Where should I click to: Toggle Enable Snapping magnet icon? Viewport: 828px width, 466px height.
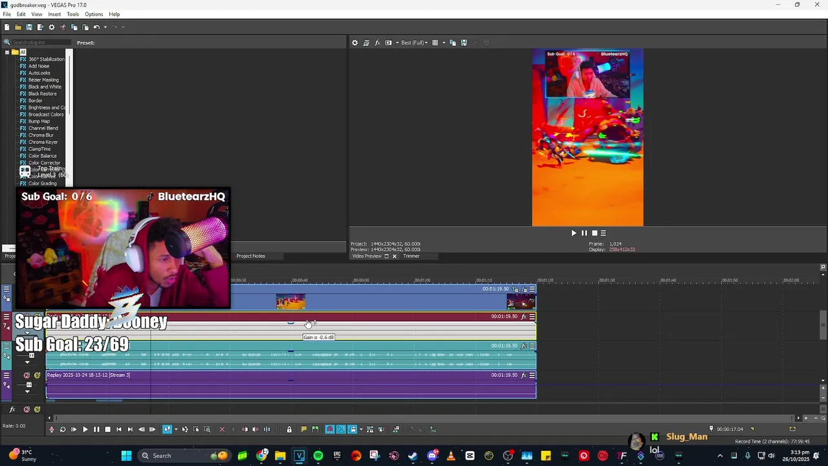click(x=330, y=429)
